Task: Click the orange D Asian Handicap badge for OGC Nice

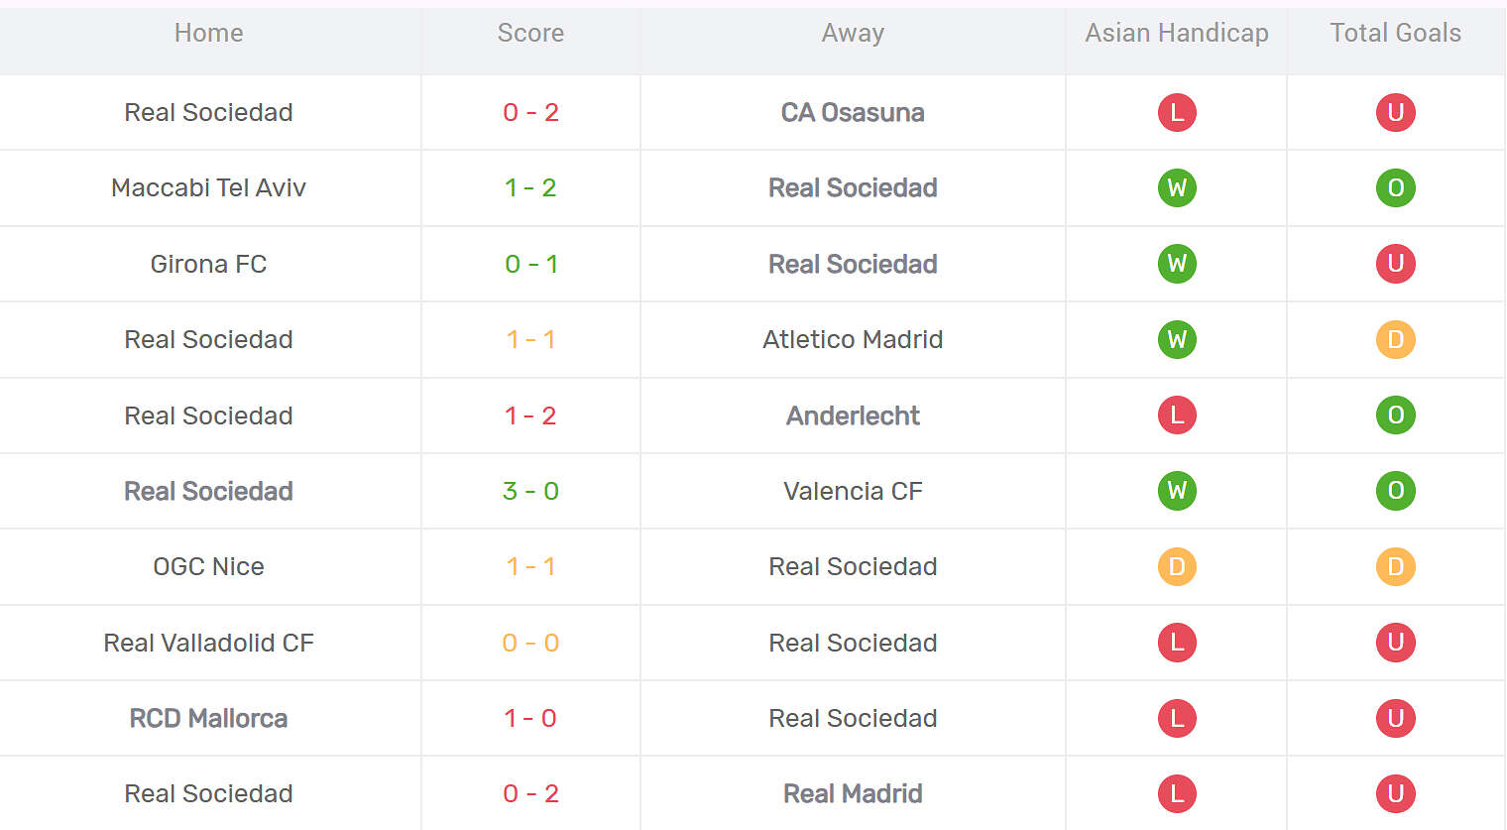Action: click(1177, 566)
